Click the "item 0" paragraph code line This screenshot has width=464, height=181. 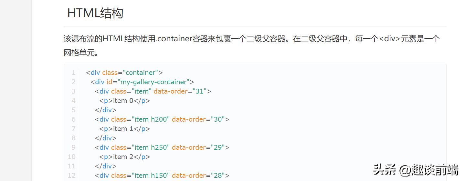124,101
